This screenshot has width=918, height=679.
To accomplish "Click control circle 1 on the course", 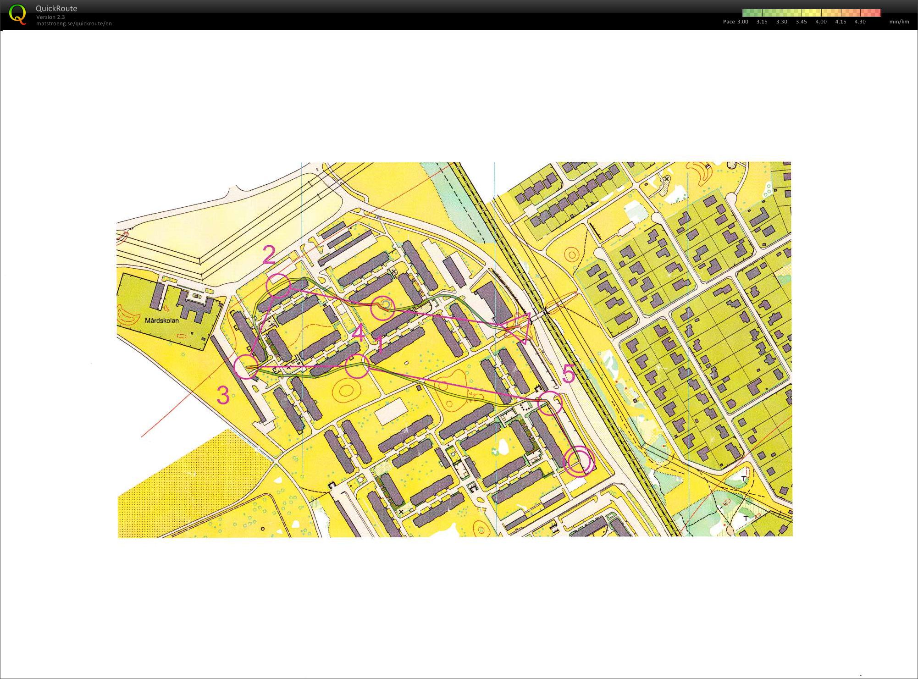I will pyautogui.click(x=382, y=308).
